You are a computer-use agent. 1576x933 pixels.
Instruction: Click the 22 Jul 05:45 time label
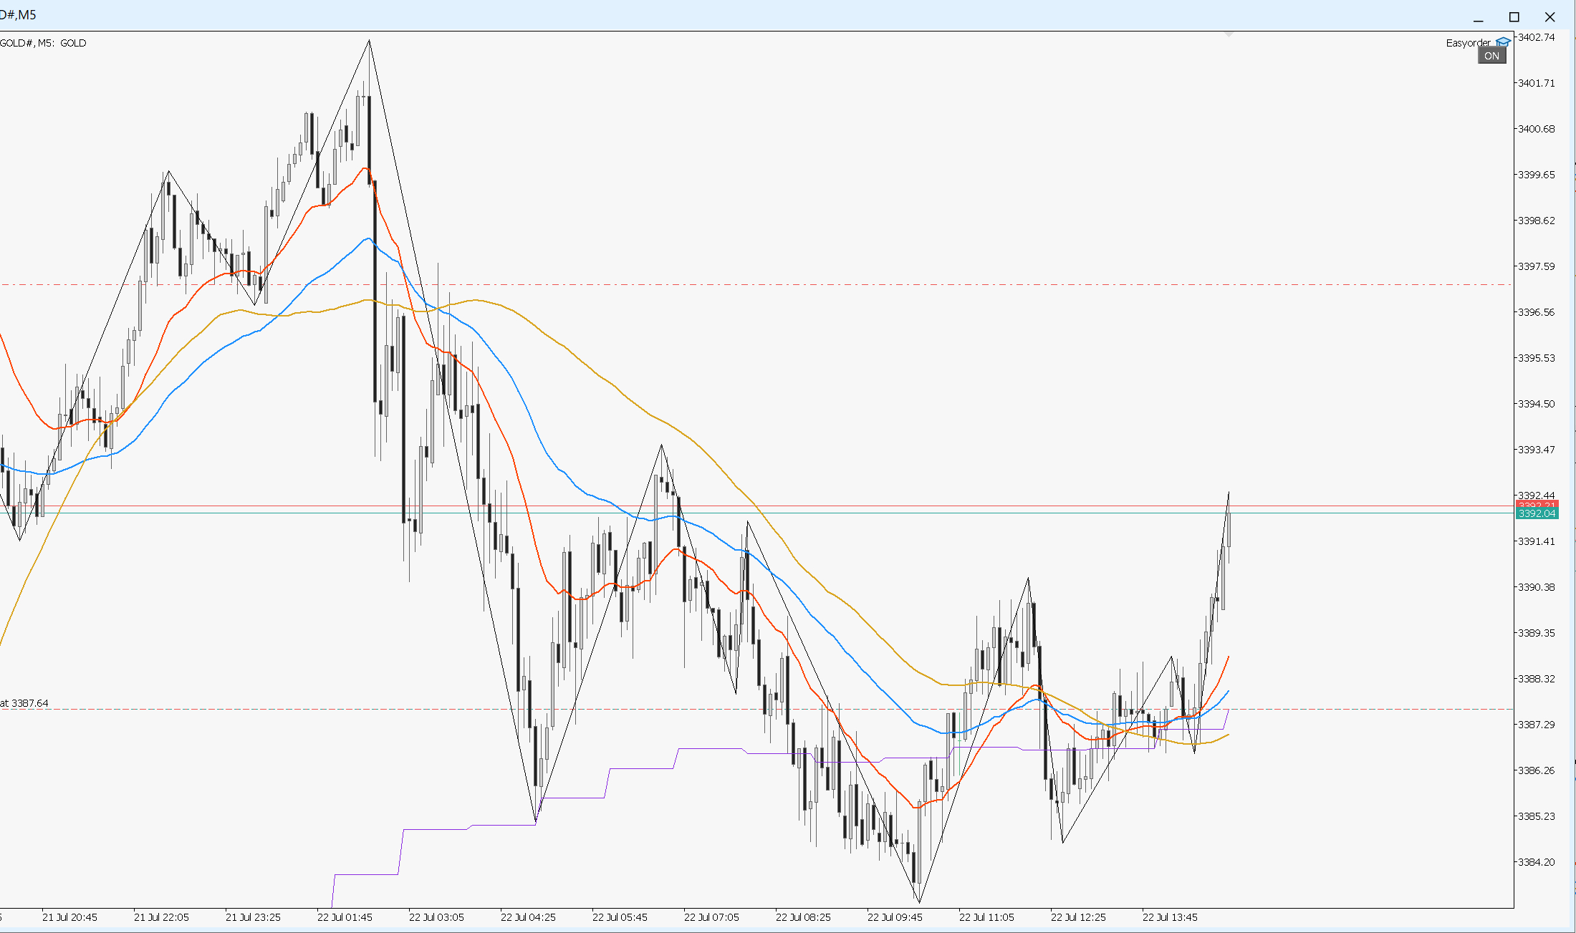coord(620,917)
